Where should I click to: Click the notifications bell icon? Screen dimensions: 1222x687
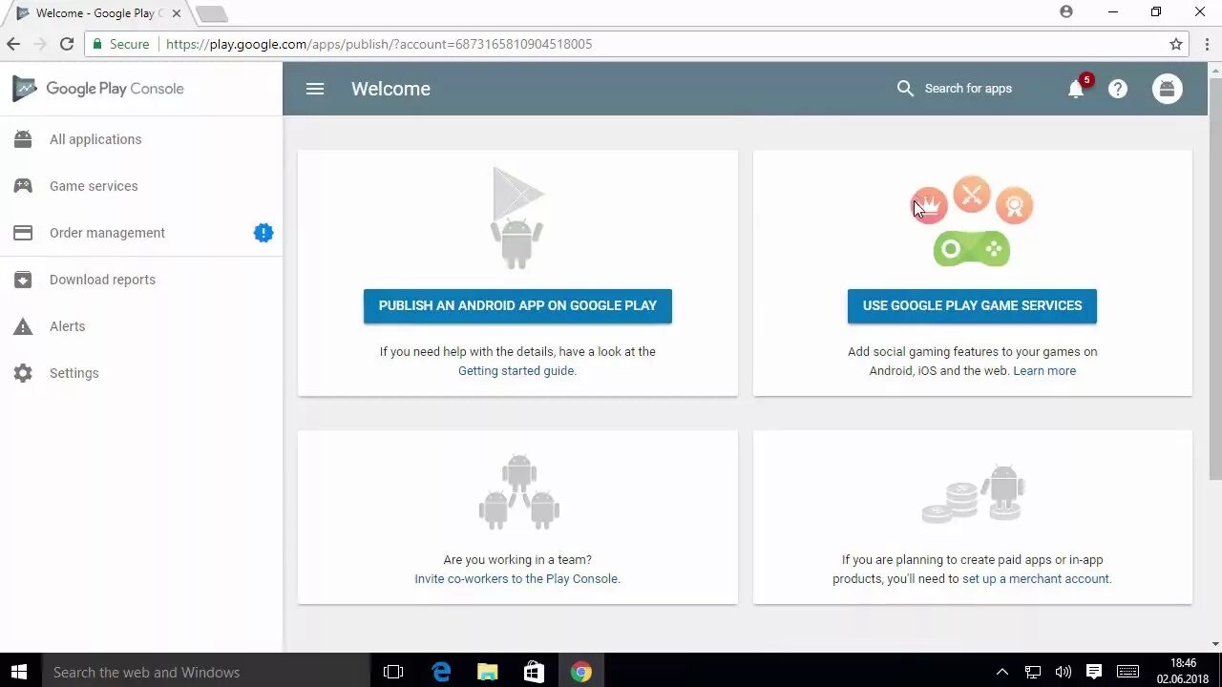point(1076,89)
